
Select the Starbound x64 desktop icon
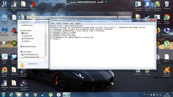click(x=14, y=6)
